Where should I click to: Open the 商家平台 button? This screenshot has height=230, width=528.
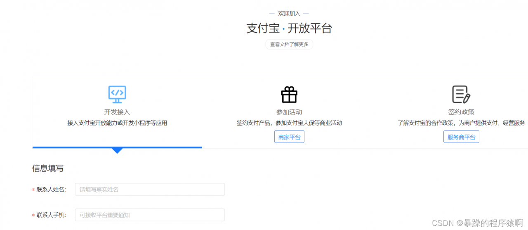tap(289, 137)
